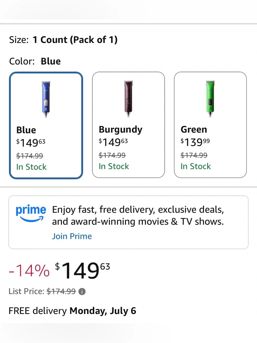Image resolution: width=257 pixels, height=343 pixels.
Task: Click the blue clipper product image
Action: [46, 99]
